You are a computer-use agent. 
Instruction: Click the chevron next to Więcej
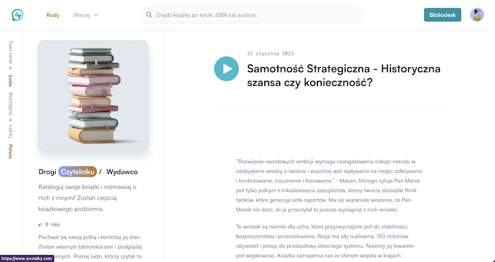(x=96, y=15)
